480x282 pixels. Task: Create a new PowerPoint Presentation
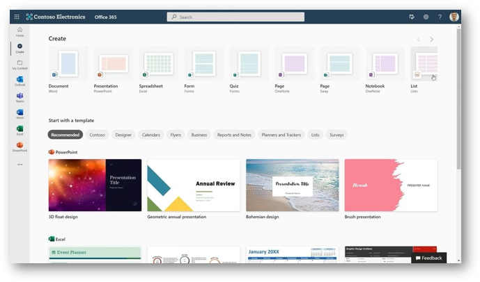[x=114, y=70]
